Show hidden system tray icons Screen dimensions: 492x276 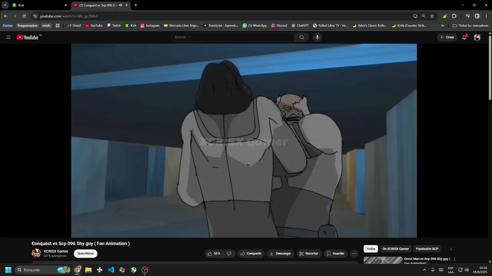(x=424, y=270)
